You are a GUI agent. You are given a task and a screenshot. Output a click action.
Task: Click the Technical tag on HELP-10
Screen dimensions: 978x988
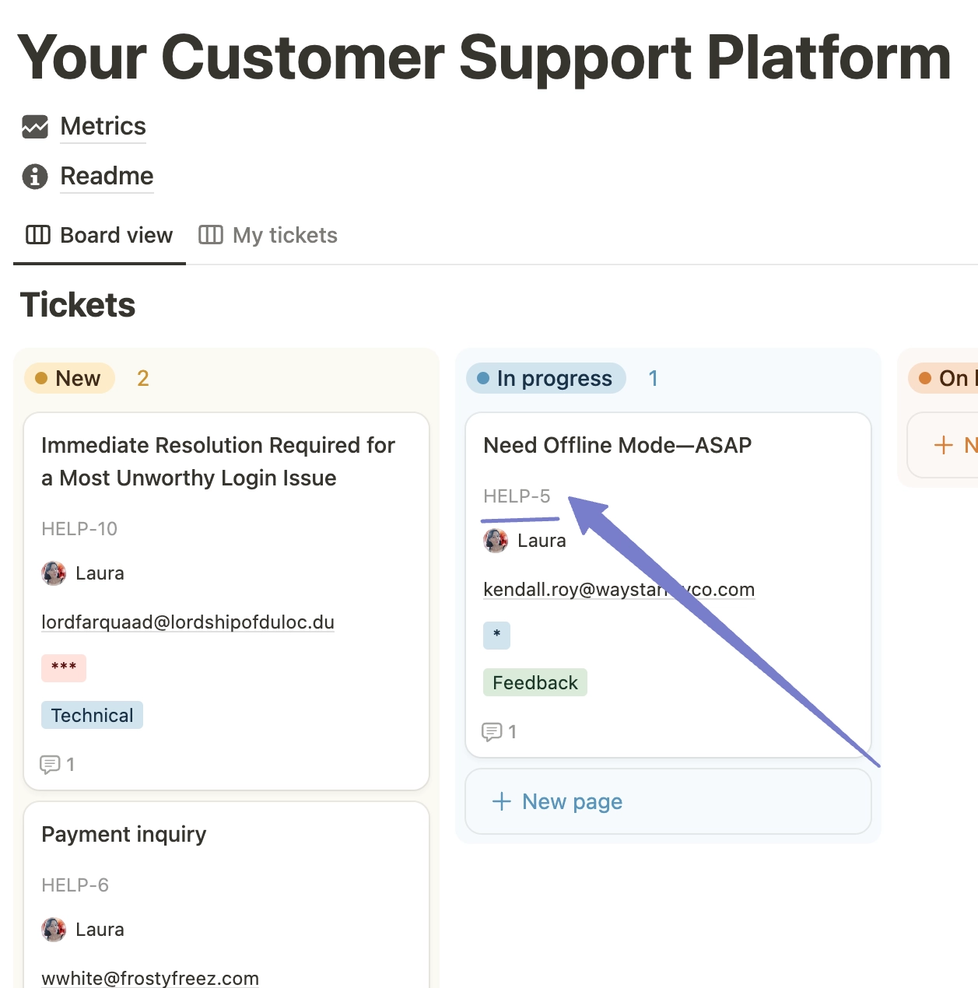pos(92,716)
